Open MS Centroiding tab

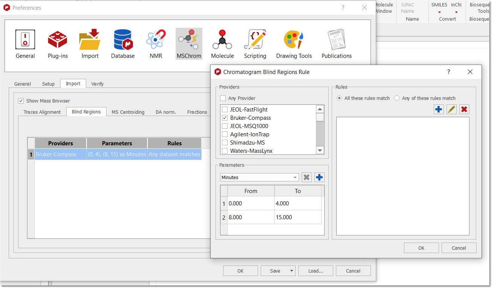[128, 112]
